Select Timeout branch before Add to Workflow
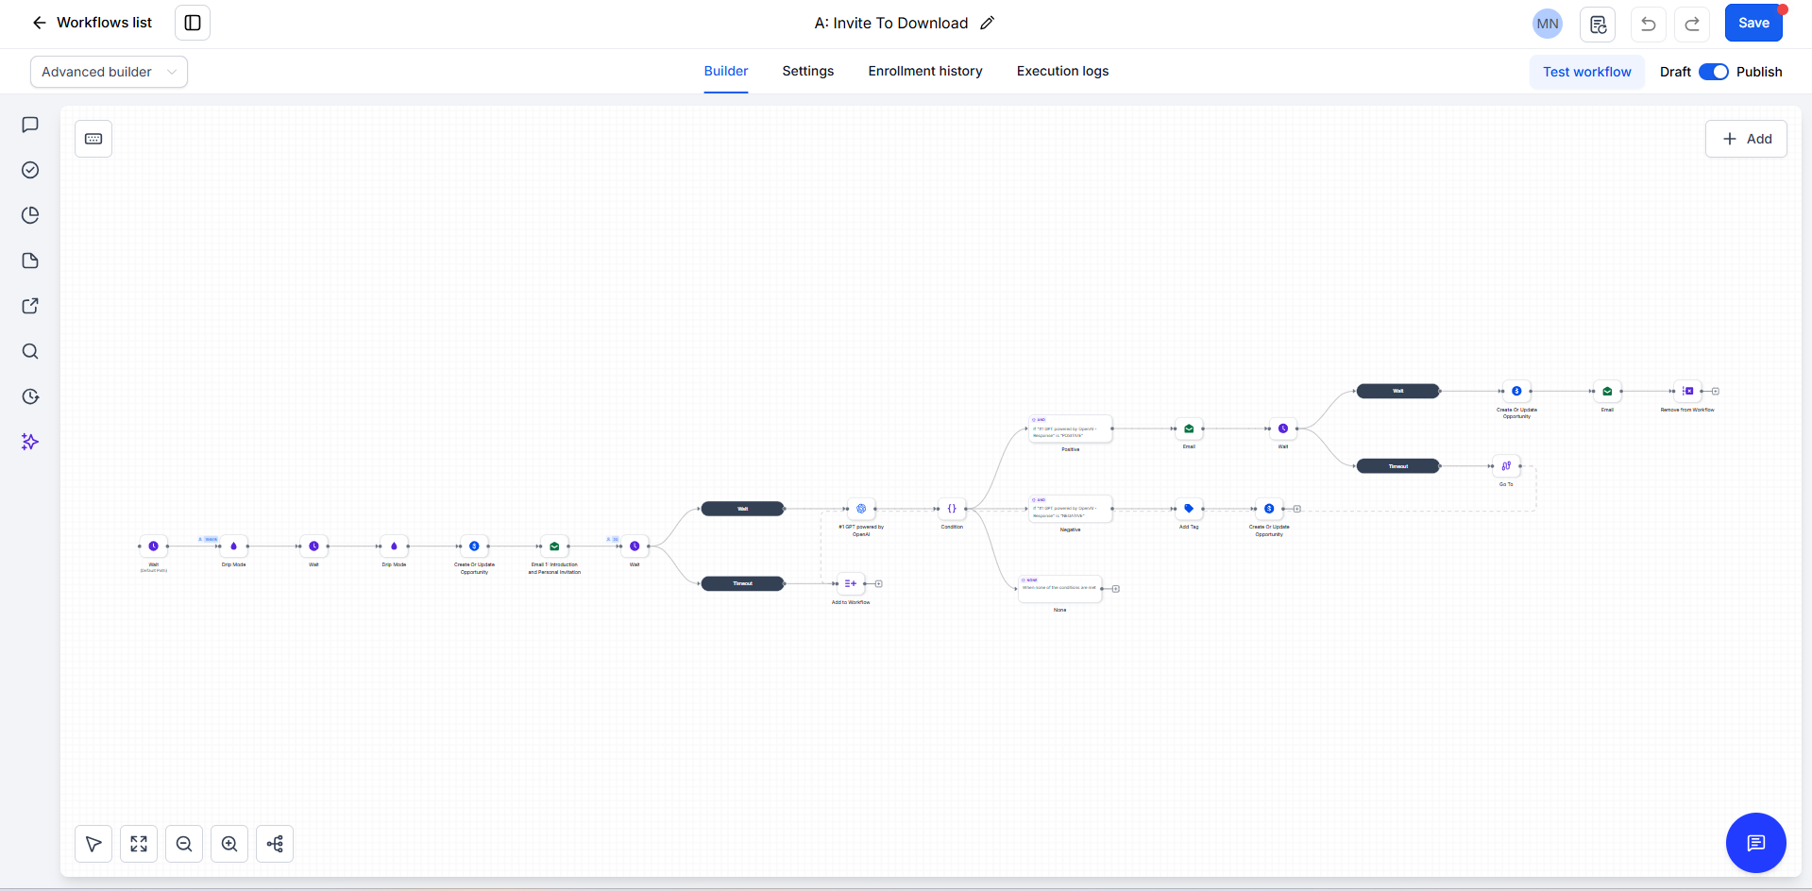The image size is (1812, 891). coord(743,583)
